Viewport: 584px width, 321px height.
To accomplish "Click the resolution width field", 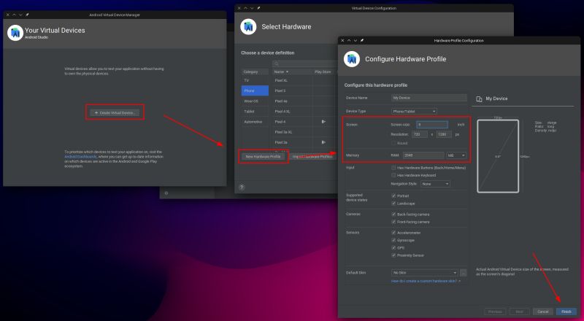I will [419, 134].
